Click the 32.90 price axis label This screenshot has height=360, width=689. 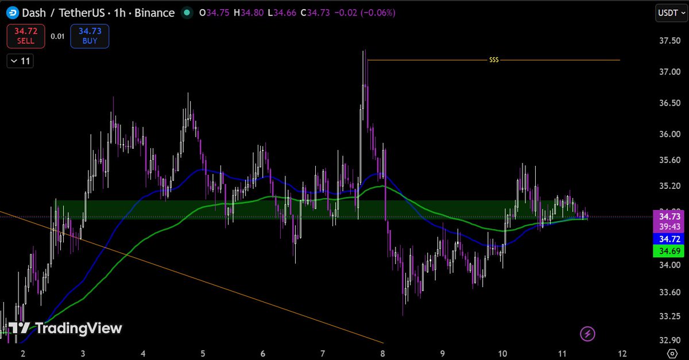[x=669, y=340]
